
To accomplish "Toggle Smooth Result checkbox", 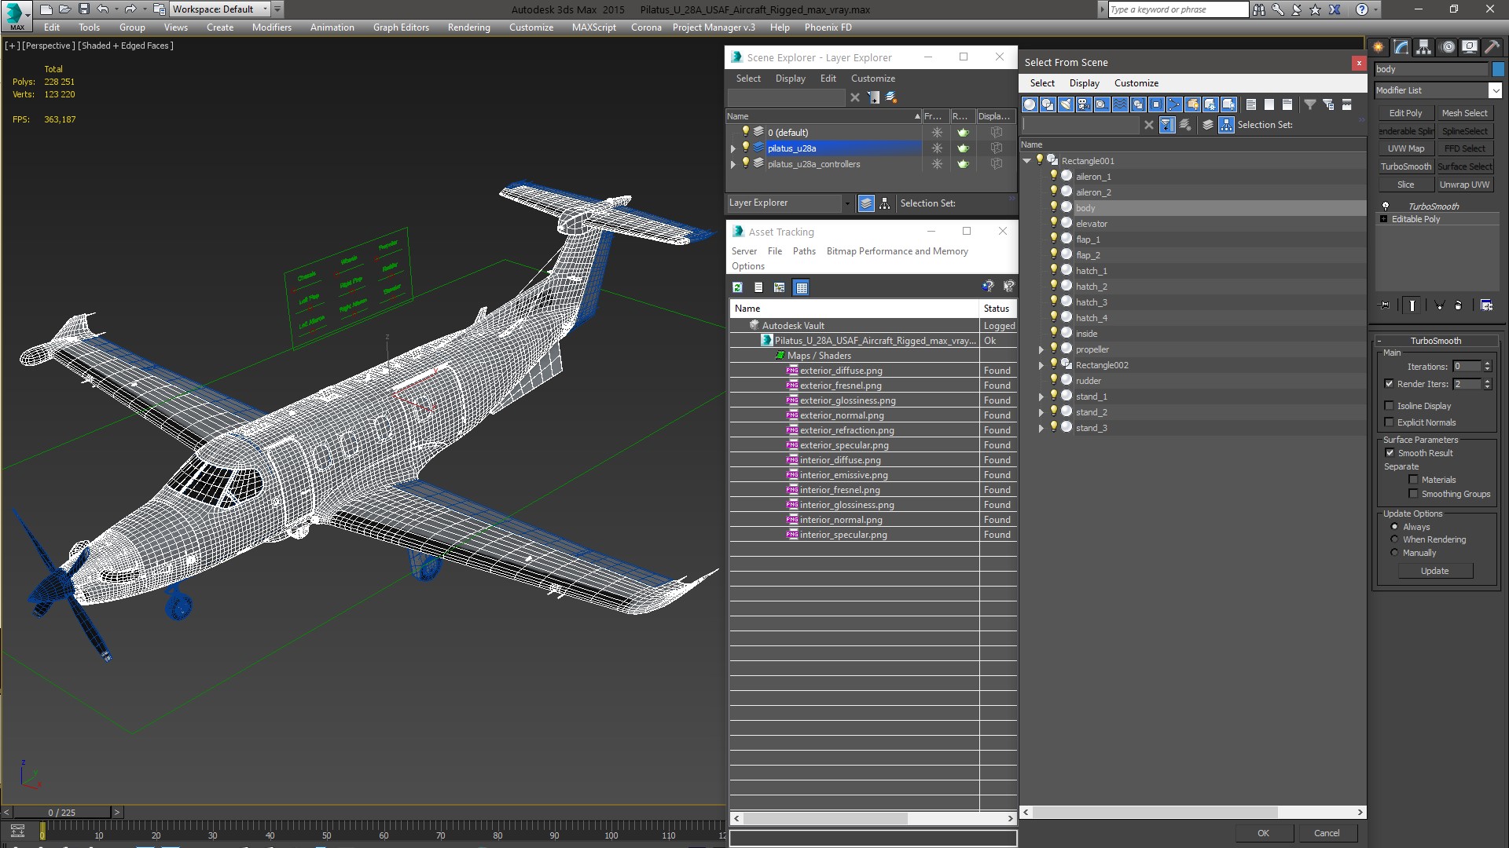I will pos(1390,453).
